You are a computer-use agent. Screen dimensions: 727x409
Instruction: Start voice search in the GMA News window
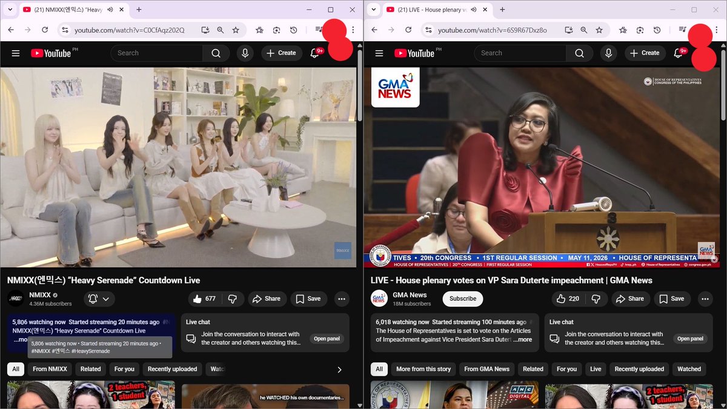609,53
